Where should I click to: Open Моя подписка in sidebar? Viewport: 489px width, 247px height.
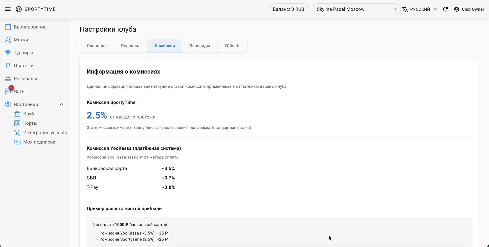39,142
